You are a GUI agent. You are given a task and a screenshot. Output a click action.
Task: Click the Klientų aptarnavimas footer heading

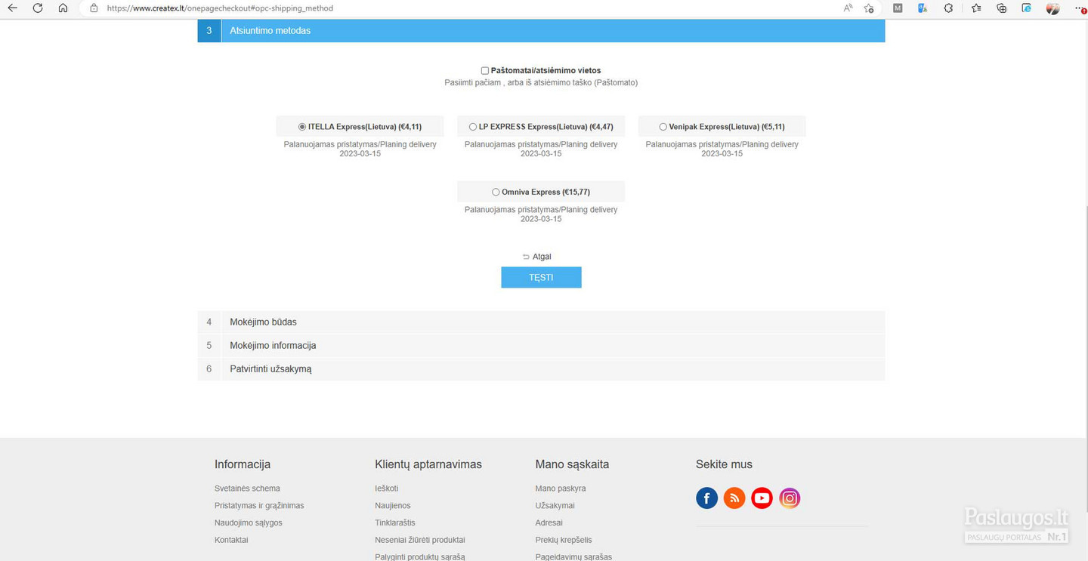[428, 464]
